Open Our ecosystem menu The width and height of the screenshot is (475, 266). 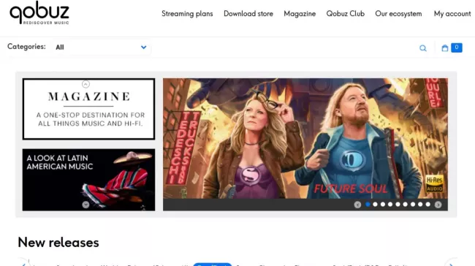click(x=398, y=14)
